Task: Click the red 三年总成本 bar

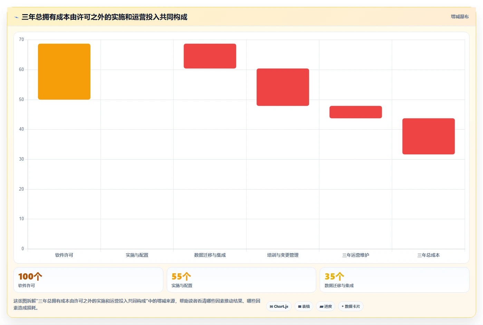Action: (428, 136)
